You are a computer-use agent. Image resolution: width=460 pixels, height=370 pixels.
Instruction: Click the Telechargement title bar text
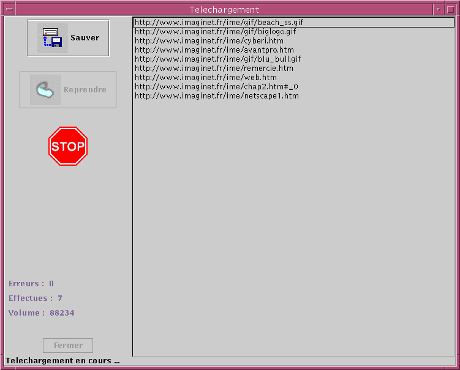224,10
